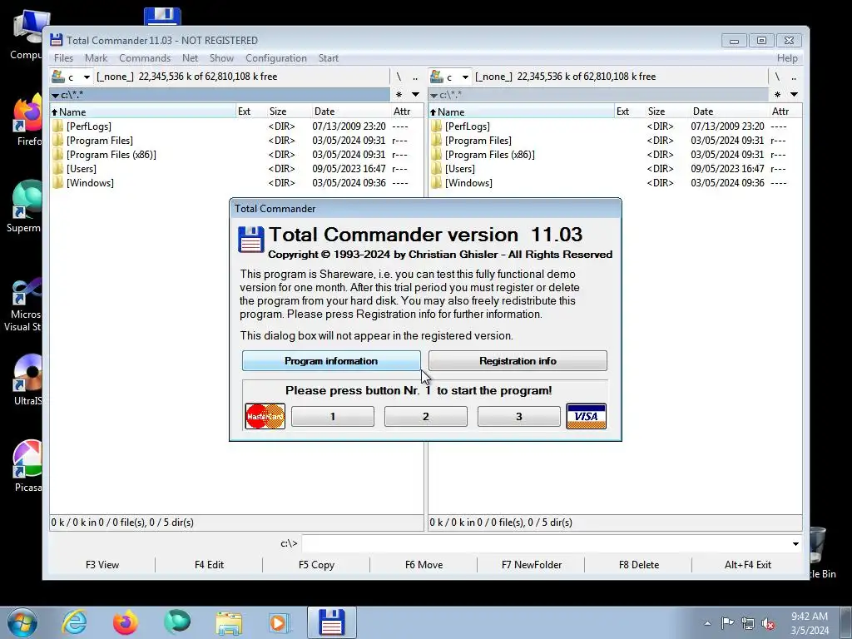852x639 pixels.
Task: Click F8 Delete button
Action: click(x=639, y=565)
